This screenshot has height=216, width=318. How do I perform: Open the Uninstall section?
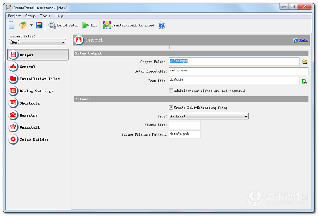[x=24, y=127]
